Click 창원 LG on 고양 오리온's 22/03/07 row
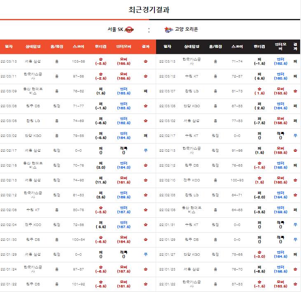The width and height of the screenshot is (301, 292). (x=191, y=91)
